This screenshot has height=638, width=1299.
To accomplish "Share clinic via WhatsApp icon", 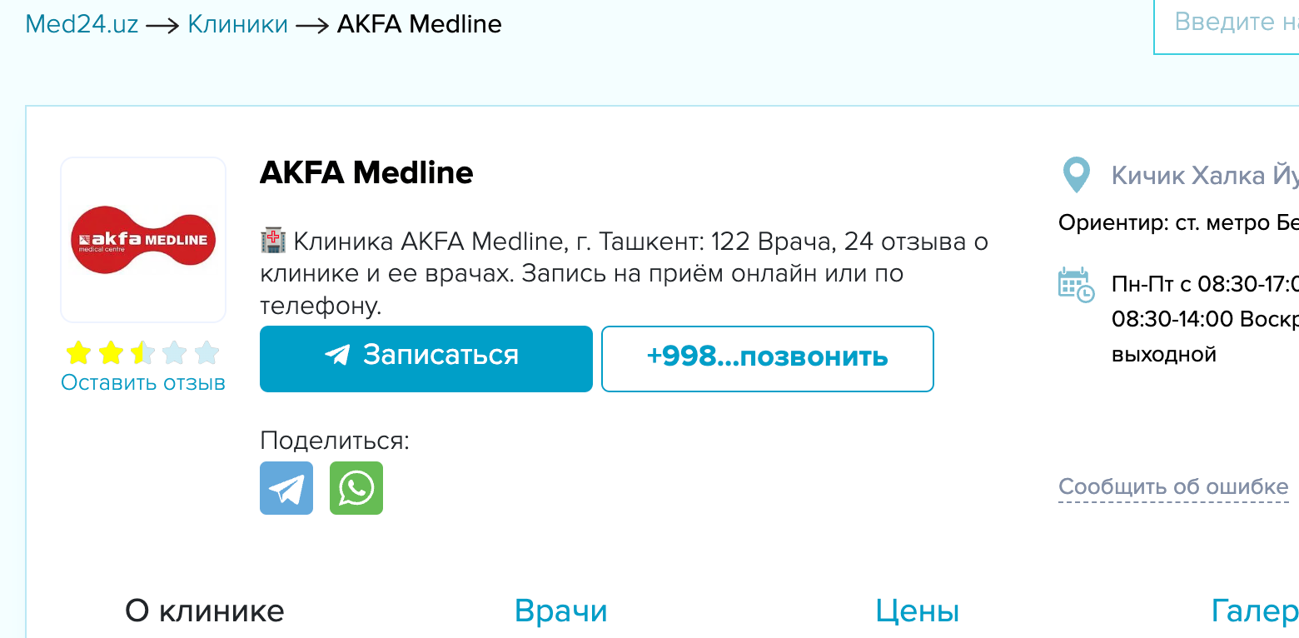I will click(x=356, y=488).
